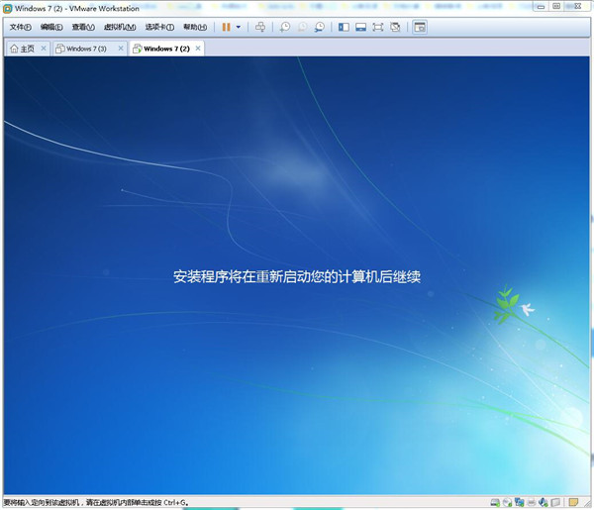The width and height of the screenshot is (594, 510).
Task: Open the 虚拟机 (VM) menu
Action: 120,27
